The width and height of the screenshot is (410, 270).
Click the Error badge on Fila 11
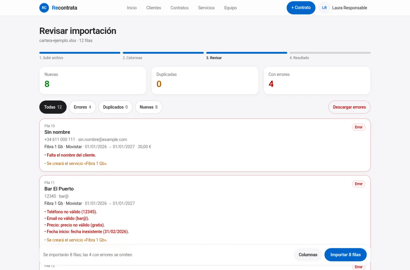point(359,184)
